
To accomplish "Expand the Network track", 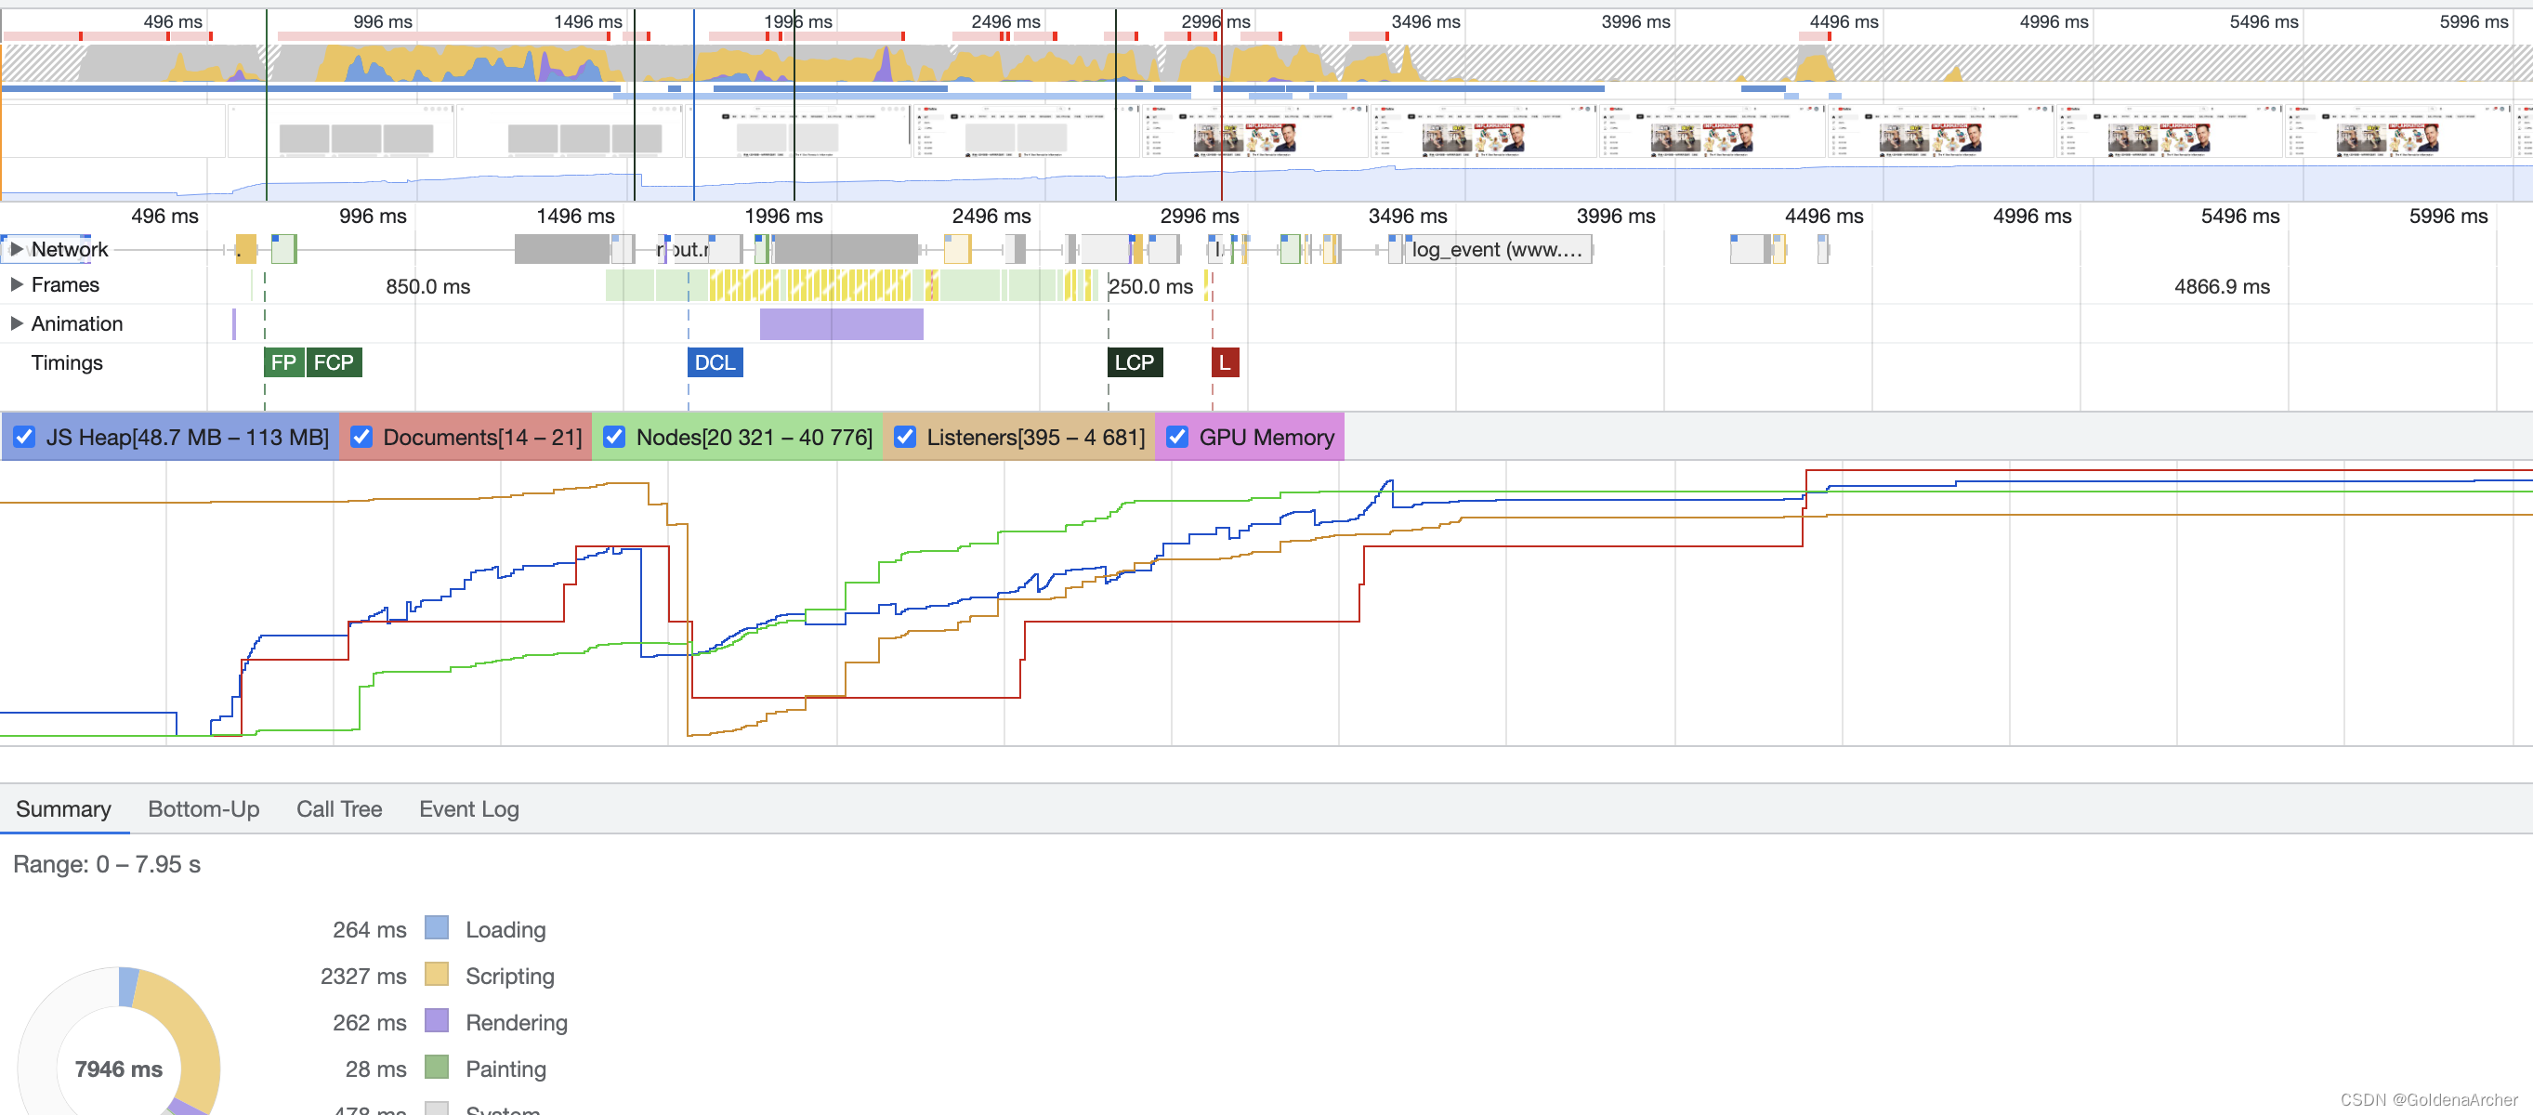I will click(17, 250).
